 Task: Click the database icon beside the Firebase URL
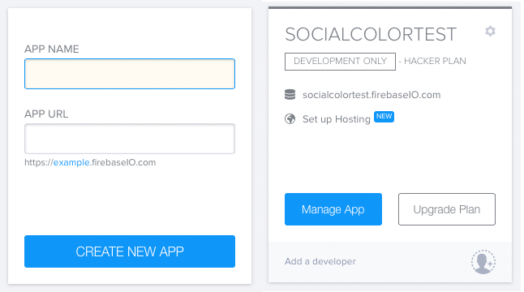(290, 95)
